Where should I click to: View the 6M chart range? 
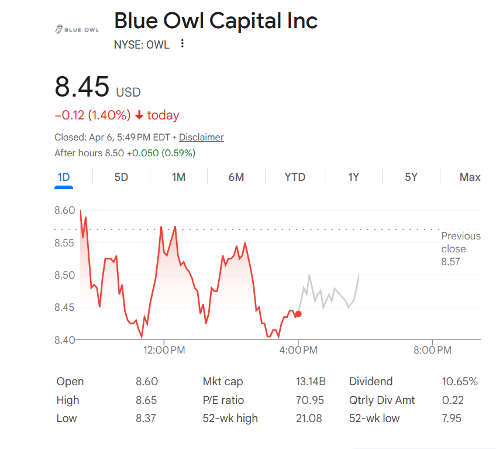click(236, 177)
